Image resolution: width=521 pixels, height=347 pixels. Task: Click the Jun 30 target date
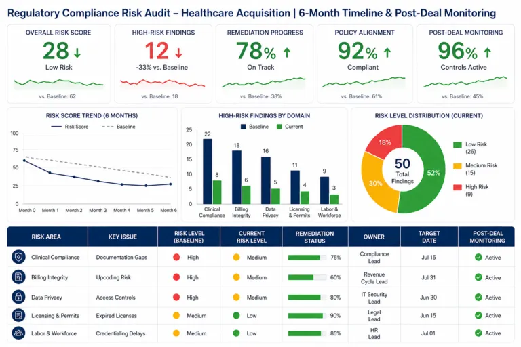click(x=428, y=298)
